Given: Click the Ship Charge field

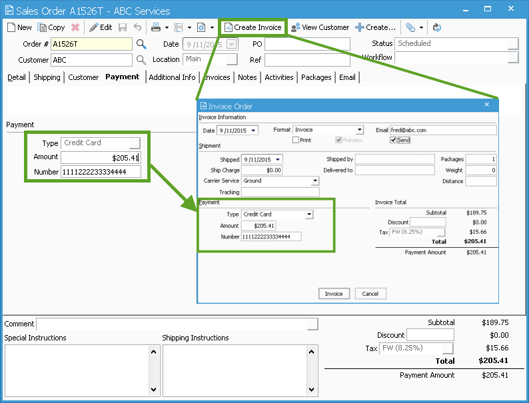Looking at the screenshot, I should [x=262, y=171].
